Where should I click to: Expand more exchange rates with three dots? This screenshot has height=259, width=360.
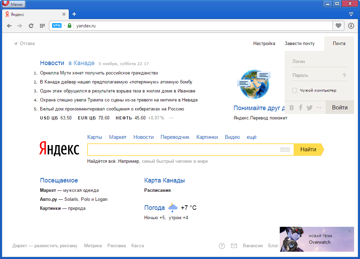[171, 118]
